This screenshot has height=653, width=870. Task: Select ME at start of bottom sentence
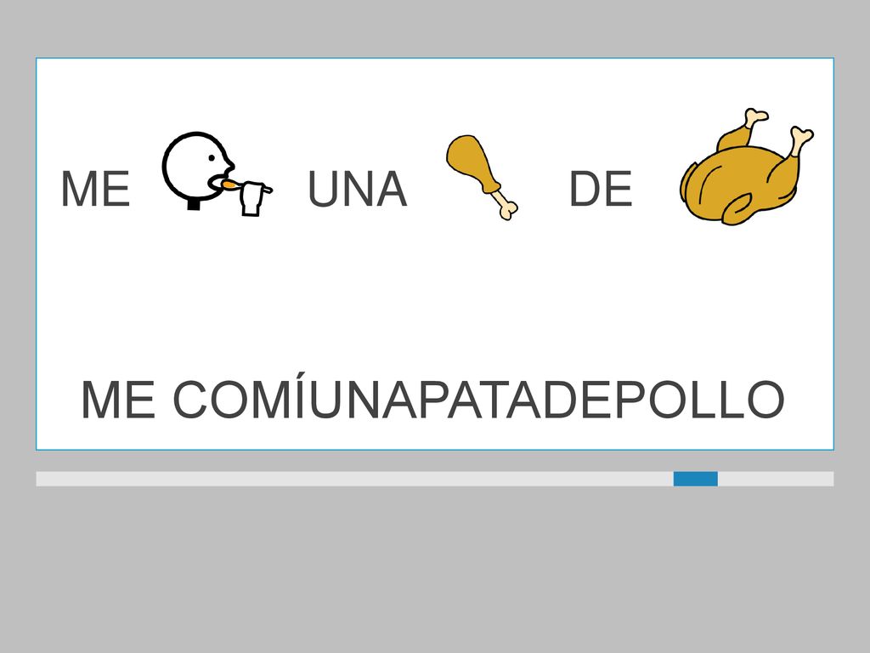click(118, 400)
